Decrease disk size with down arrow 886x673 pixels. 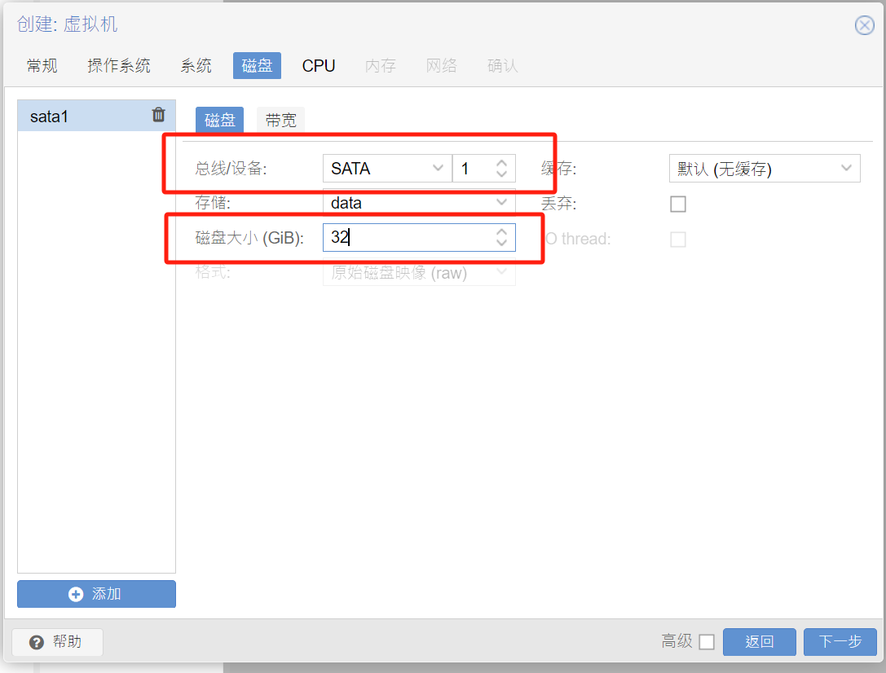(x=501, y=243)
